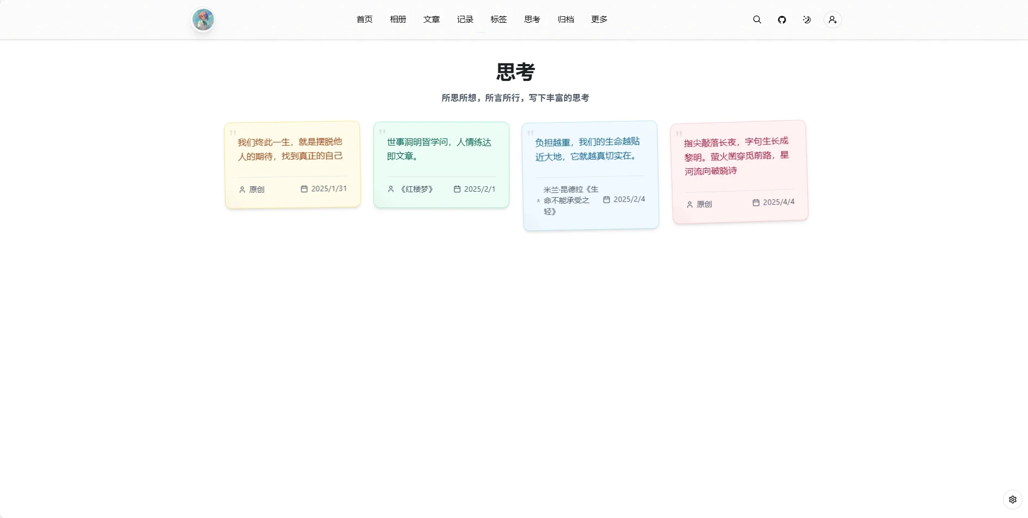Click the site avatar logo
This screenshot has width=1028, height=518.
click(203, 20)
